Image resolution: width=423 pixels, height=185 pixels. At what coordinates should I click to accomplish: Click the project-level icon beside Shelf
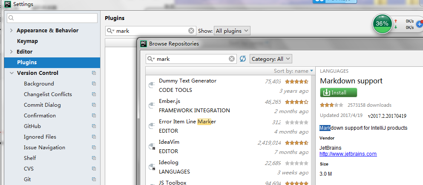[x=94, y=158]
